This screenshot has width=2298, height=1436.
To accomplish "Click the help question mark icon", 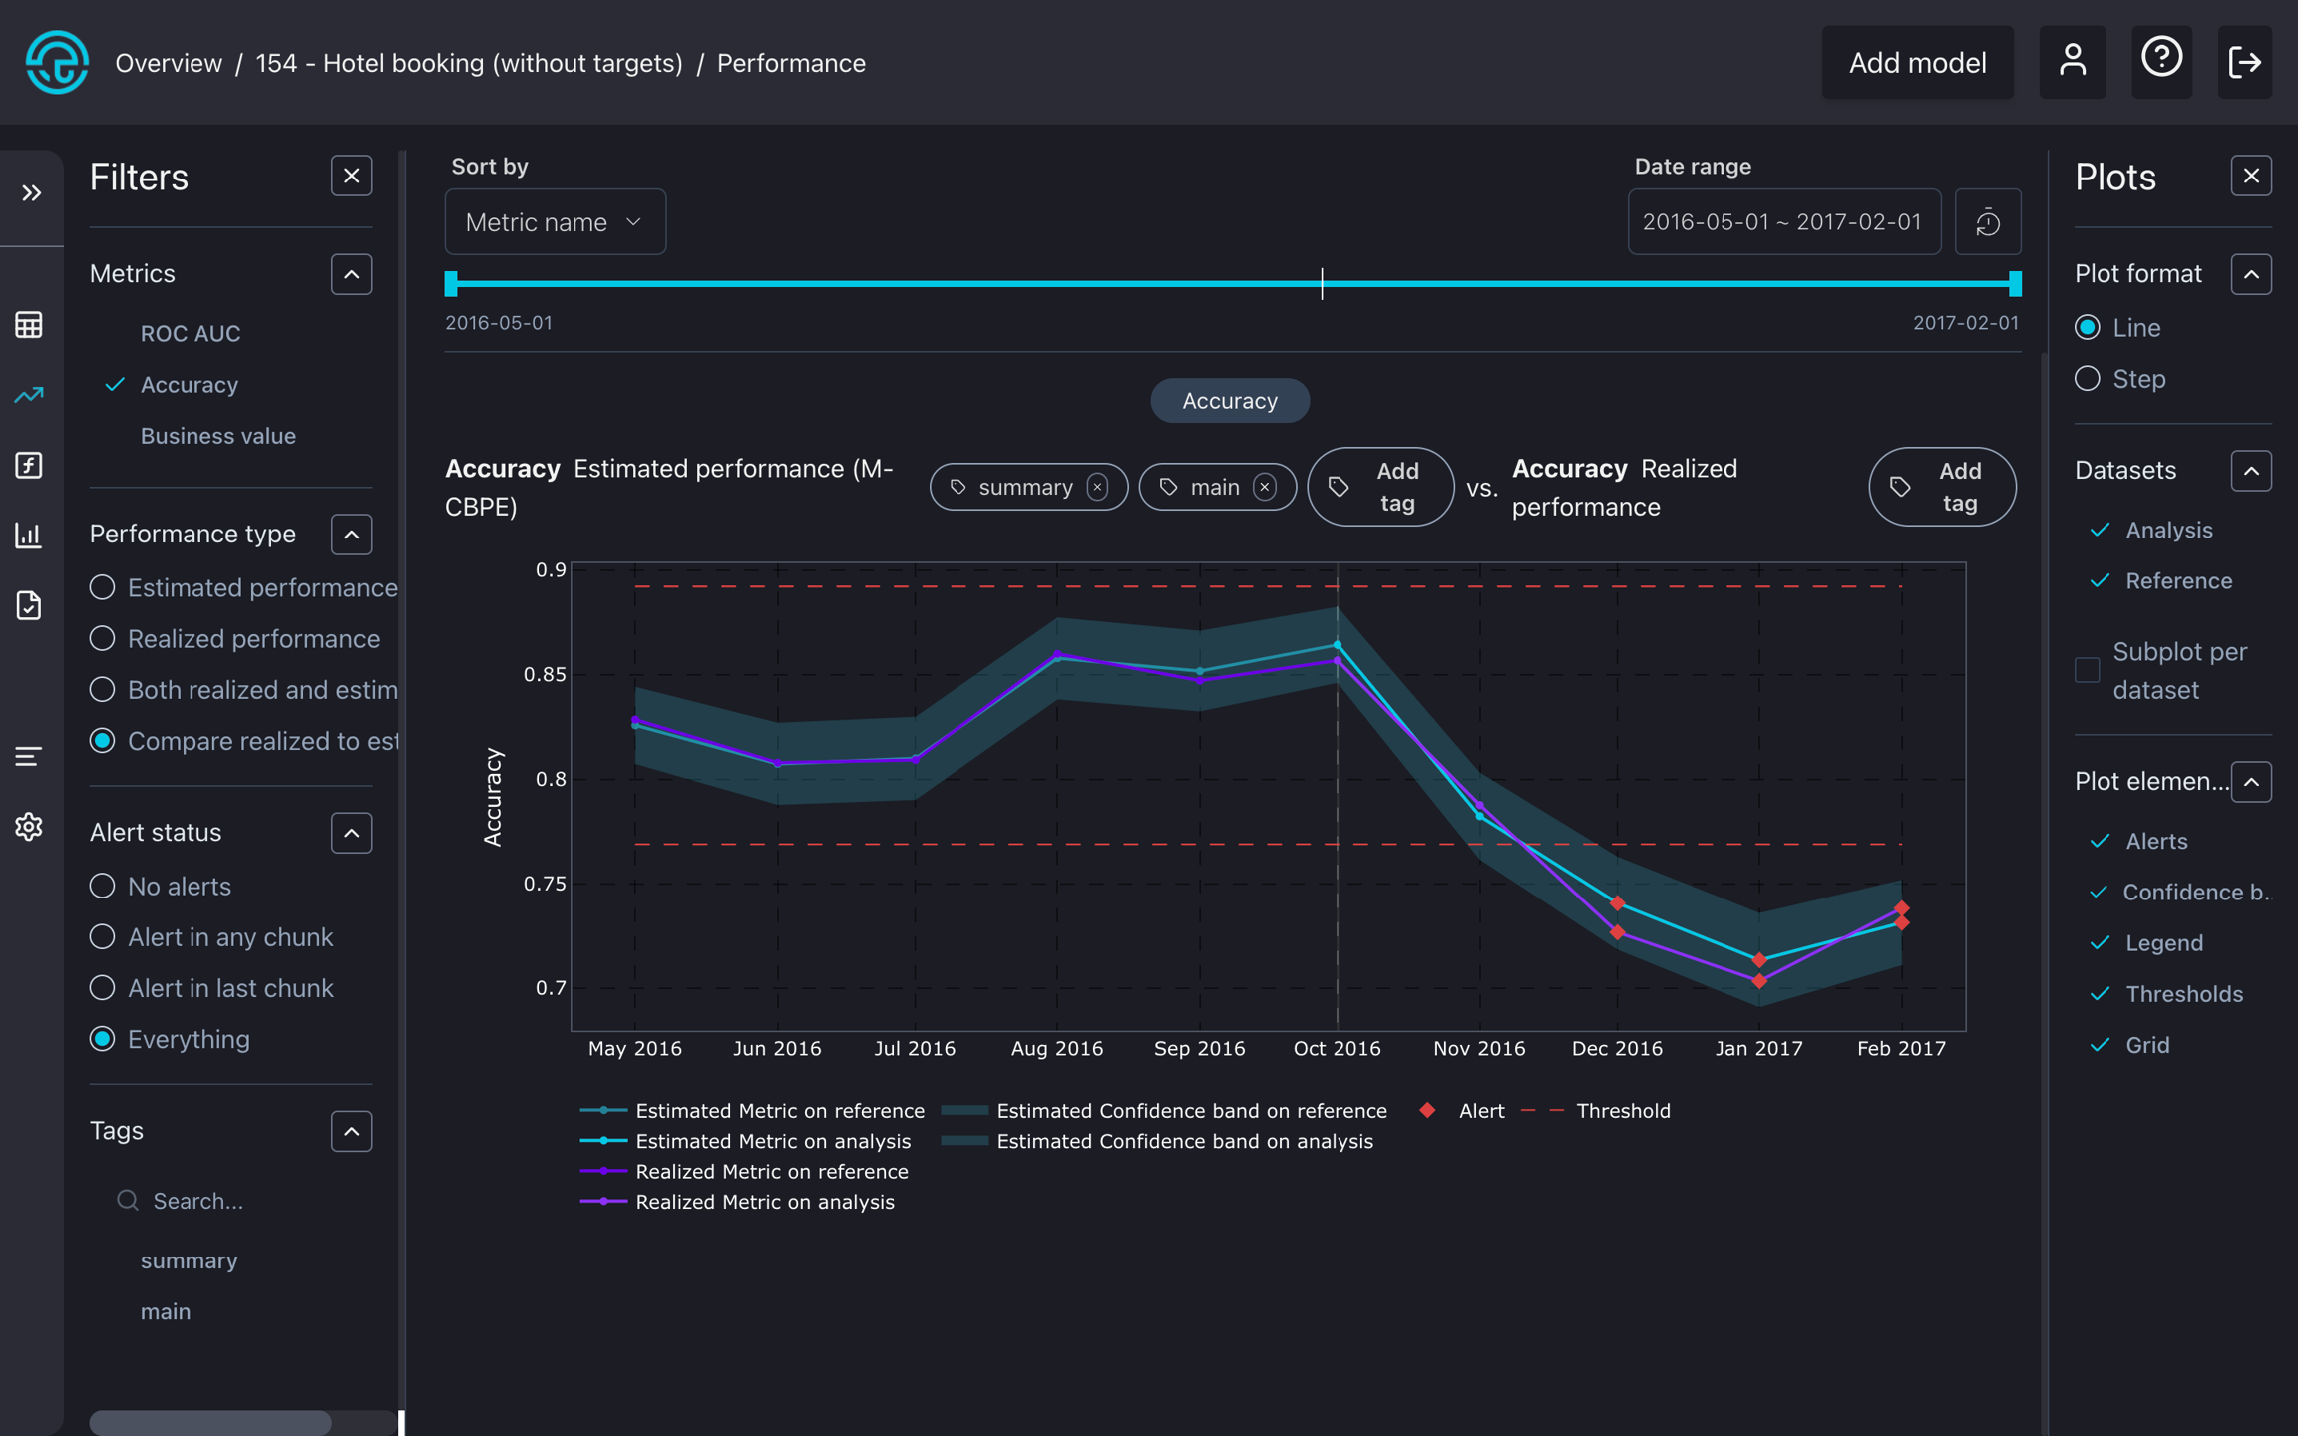I will click(2161, 60).
